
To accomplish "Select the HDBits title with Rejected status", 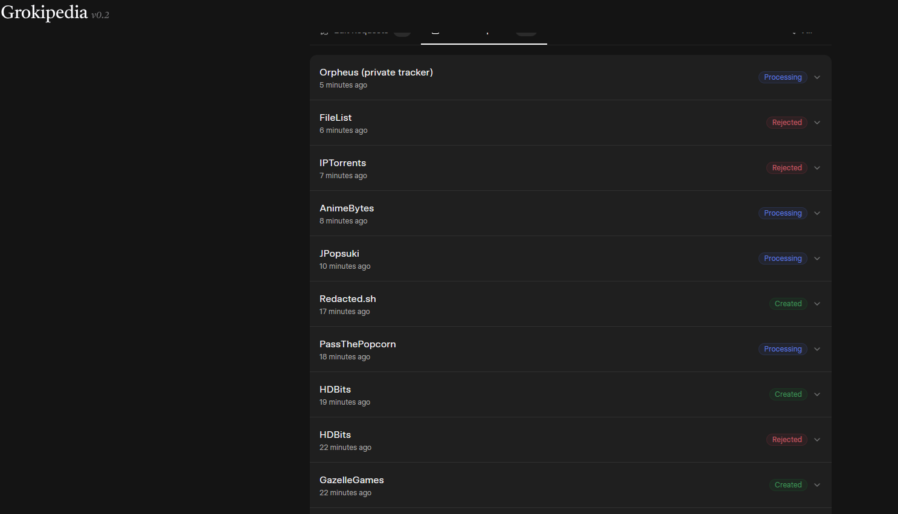I will [335, 435].
